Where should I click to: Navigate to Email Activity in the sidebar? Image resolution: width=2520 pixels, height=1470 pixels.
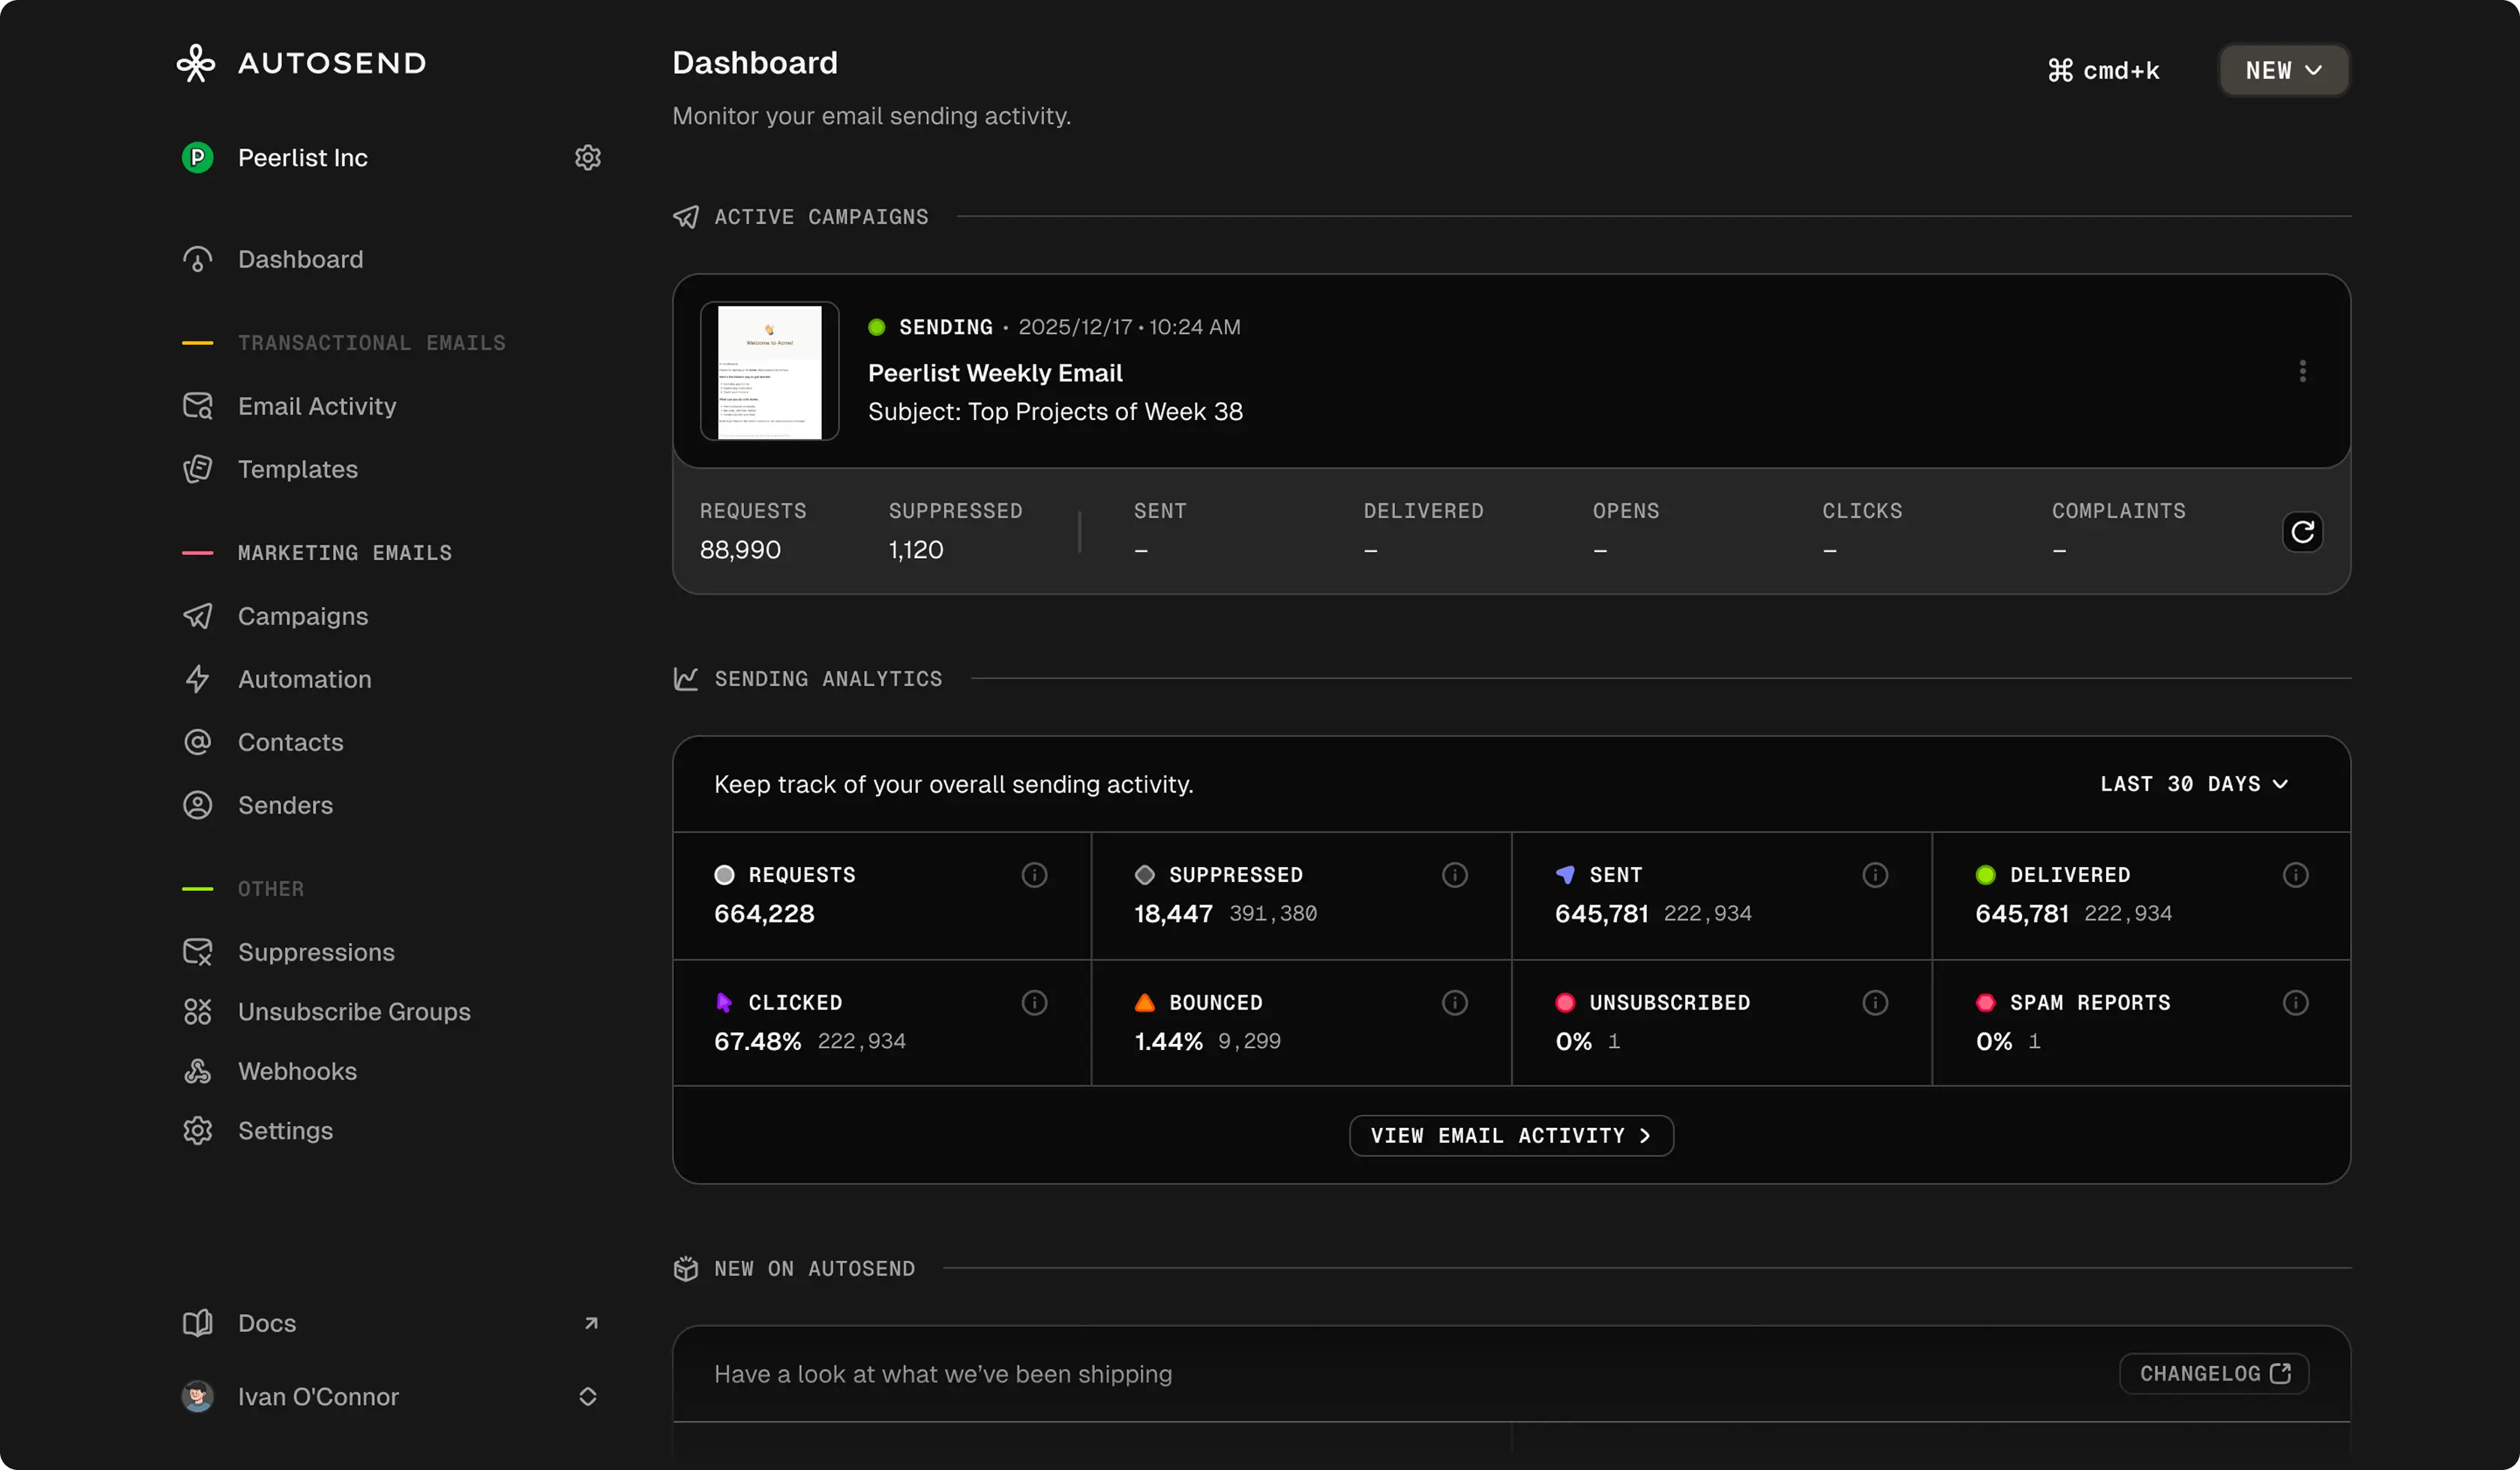pyautogui.click(x=316, y=406)
